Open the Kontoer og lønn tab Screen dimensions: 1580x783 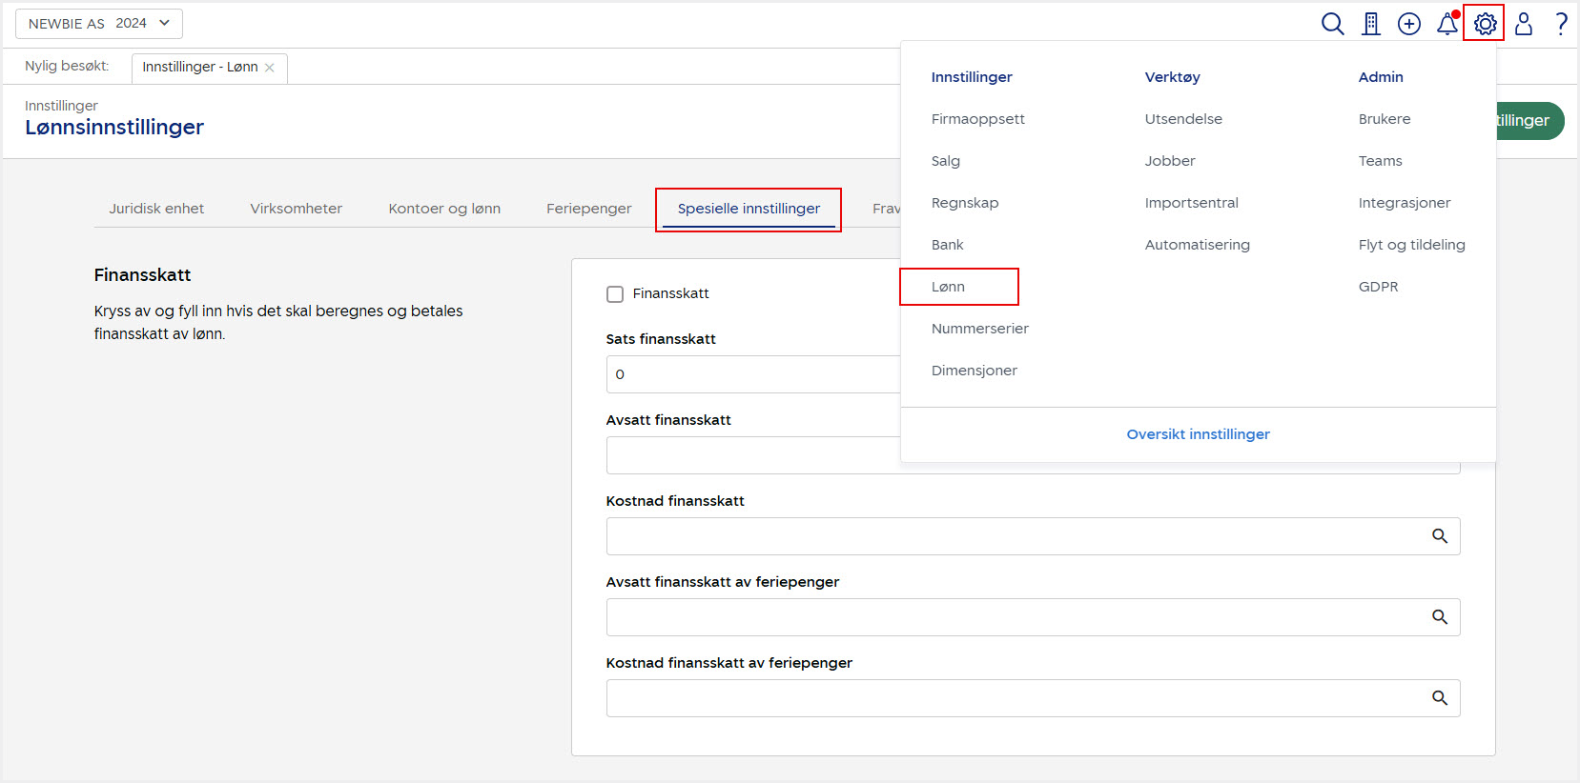[444, 209]
